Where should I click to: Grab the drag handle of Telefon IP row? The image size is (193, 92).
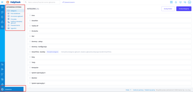pyautogui.click(x=30, y=26)
